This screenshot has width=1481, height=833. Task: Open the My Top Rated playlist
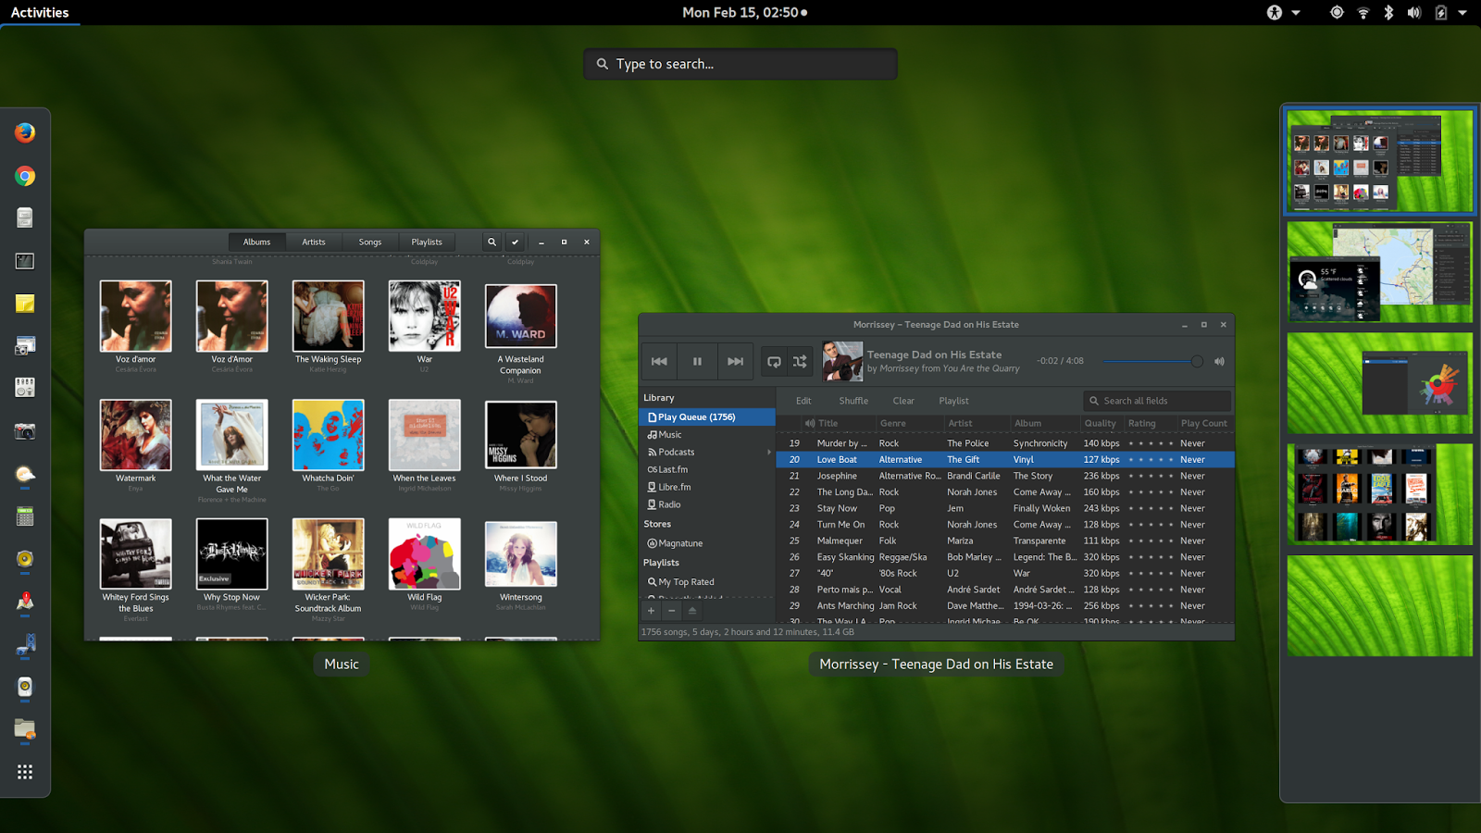(x=681, y=582)
